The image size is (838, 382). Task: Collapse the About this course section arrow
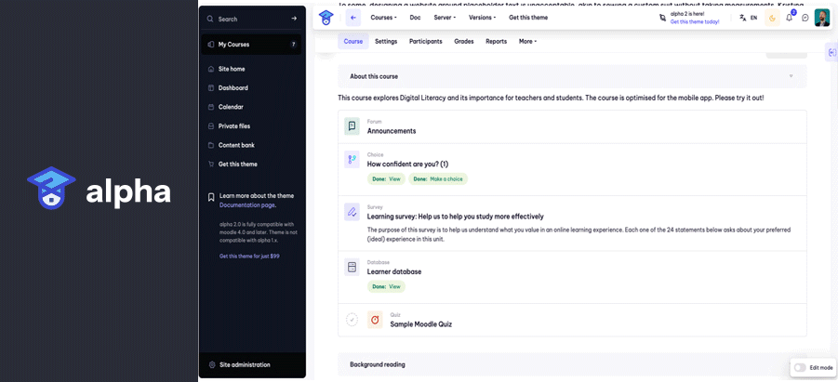click(x=791, y=76)
